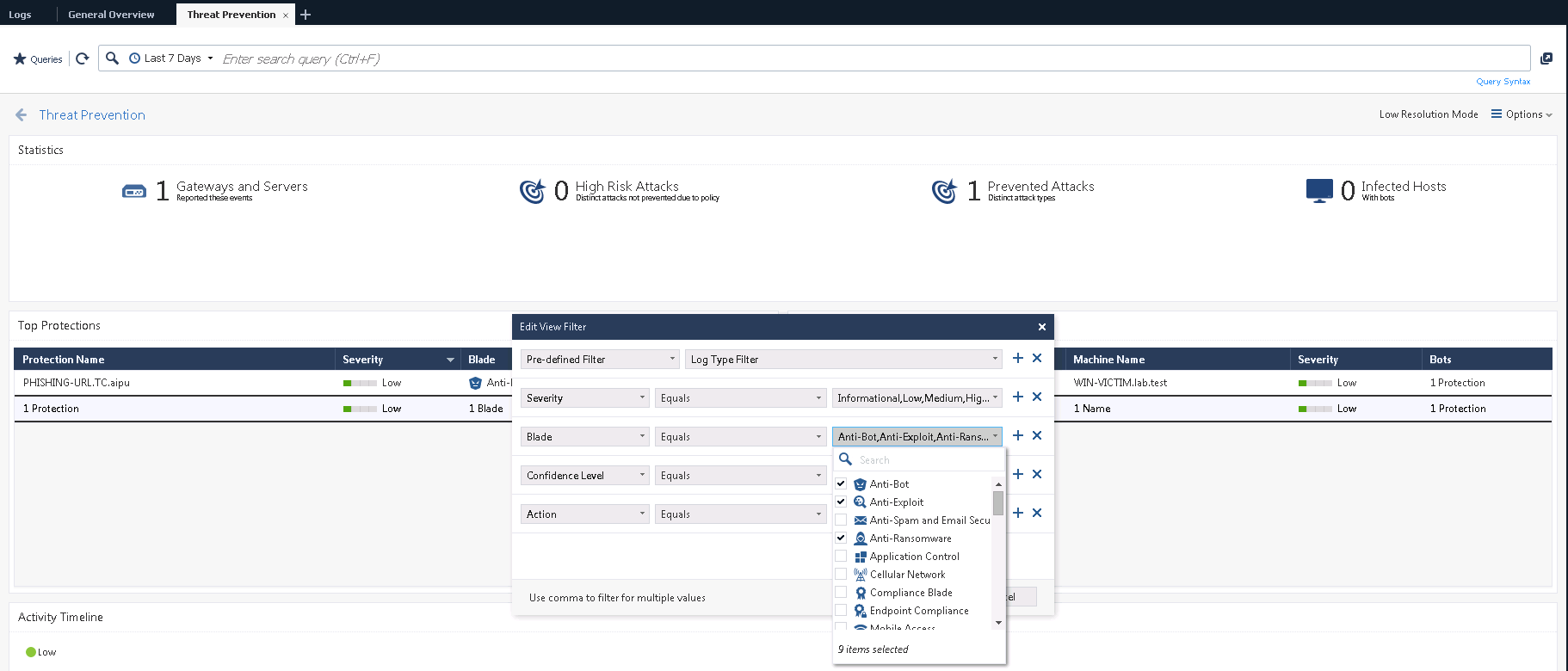Remove the Confidence Level filter row
Image resolution: width=1568 pixels, height=671 pixels.
[1037, 474]
